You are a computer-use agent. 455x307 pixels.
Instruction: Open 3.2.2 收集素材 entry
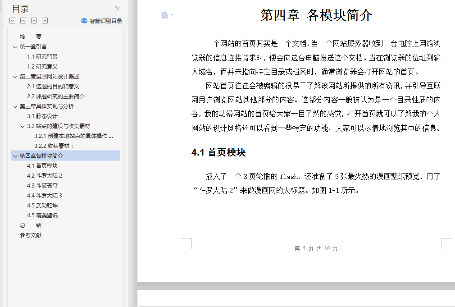point(54,146)
